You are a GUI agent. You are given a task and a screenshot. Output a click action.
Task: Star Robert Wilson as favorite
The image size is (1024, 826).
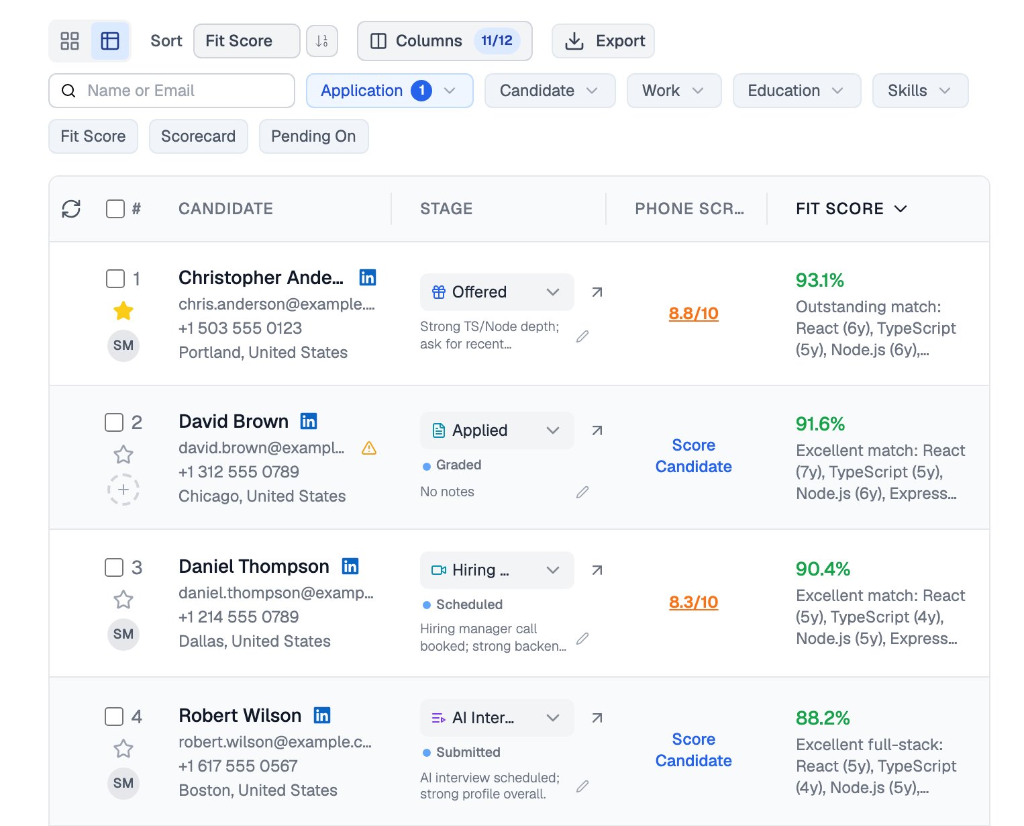click(x=123, y=748)
